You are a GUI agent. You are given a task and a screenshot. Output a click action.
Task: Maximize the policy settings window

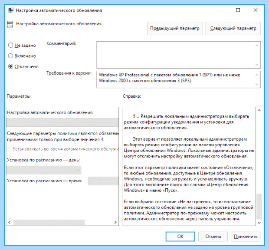(238, 10)
